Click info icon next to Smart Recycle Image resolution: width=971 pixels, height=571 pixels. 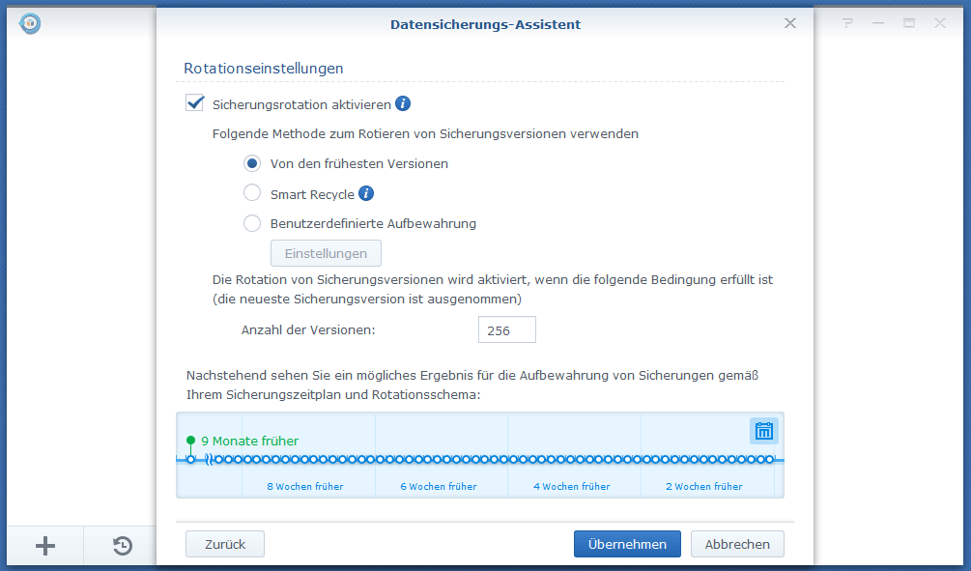[366, 193]
